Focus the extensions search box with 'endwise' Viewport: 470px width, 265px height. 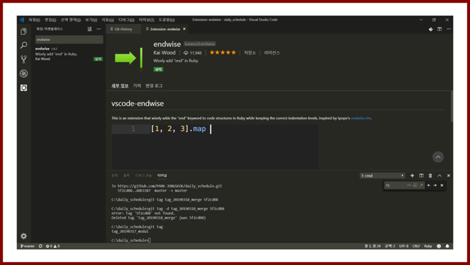pos(69,40)
